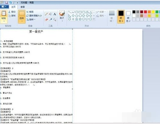160x124 pixels.
Task: Activate Color 2 white swatch button
Action: (128, 17)
